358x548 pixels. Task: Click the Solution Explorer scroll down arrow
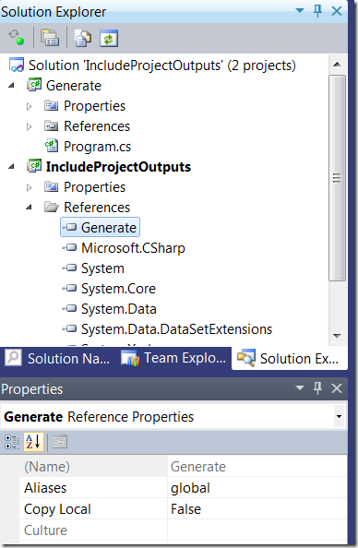pos(337,336)
